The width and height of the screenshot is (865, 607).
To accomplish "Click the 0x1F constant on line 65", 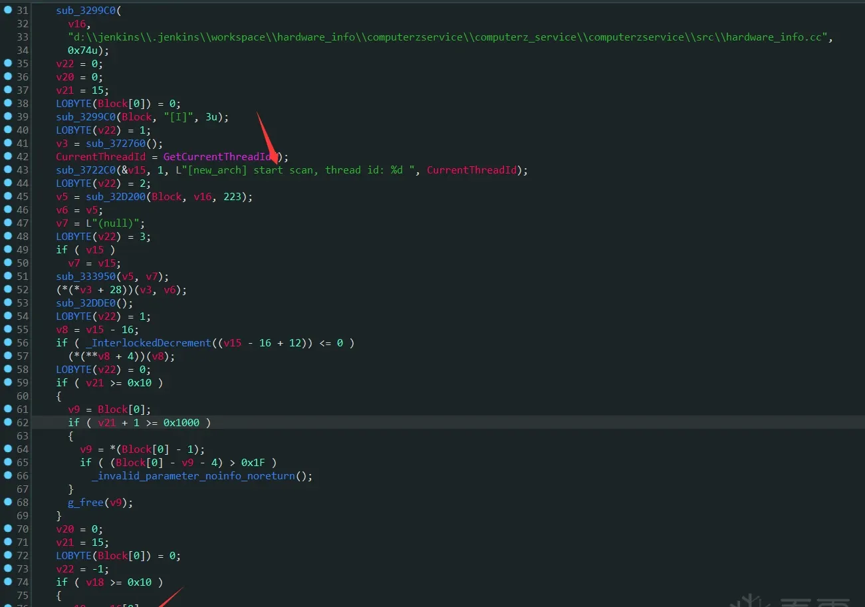I will (253, 462).
